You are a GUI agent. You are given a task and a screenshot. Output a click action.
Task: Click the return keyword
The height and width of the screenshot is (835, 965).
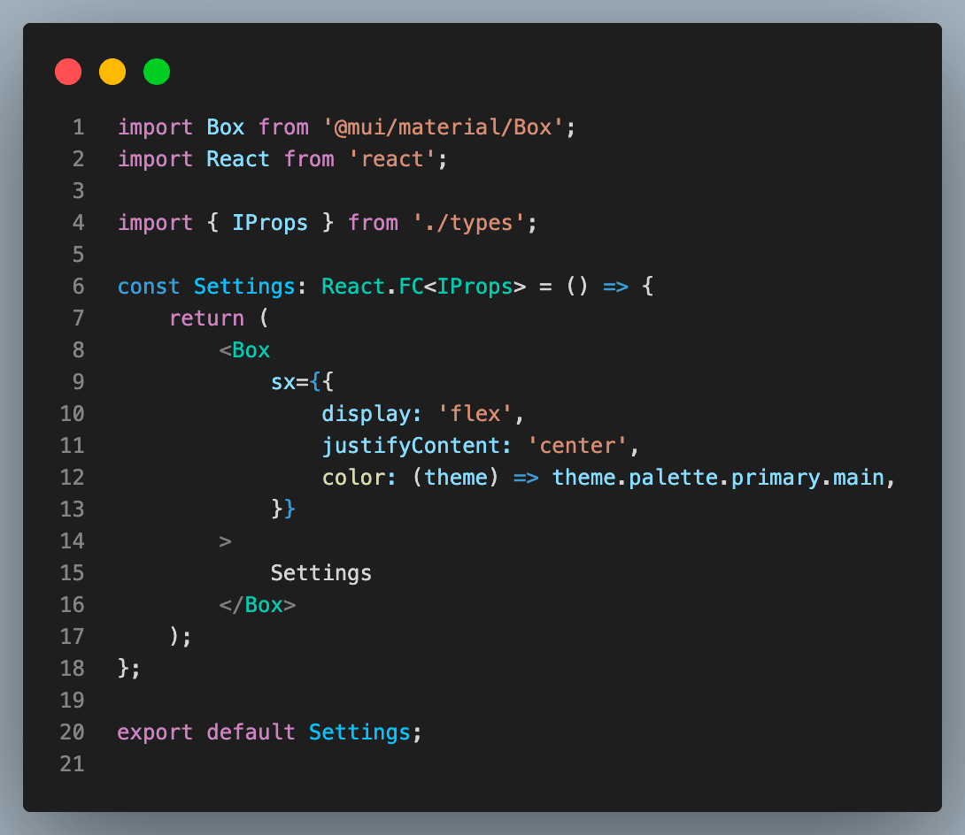tap(206, 318)
